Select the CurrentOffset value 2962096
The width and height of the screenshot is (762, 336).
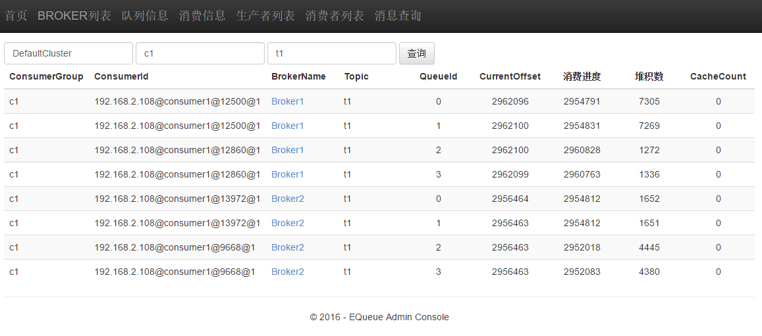(510, 101)
